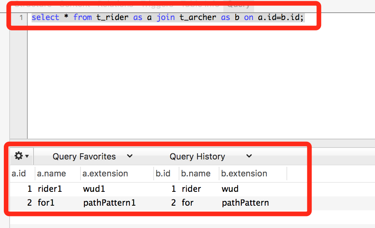Click the "select" keyword in the query
This screenshot has width=375, height=228.
click(x=45, y=17)
